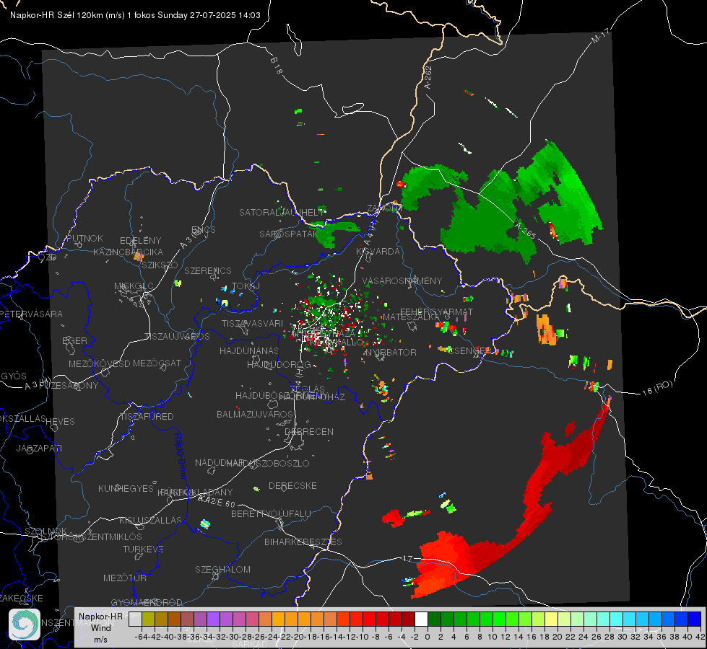This screenshot has height=649, width=707.
Task: Click the swirl logo icon in the corner
Action: pyautogui.click(x=25, y=624)
